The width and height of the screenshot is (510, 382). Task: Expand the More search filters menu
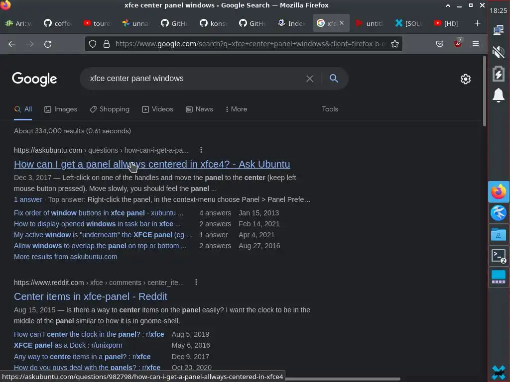[x=237, y=109]
